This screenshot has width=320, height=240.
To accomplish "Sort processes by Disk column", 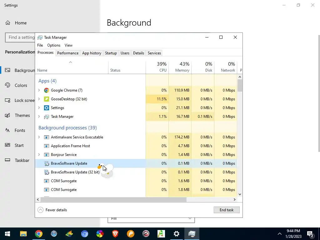I will 203,67.
